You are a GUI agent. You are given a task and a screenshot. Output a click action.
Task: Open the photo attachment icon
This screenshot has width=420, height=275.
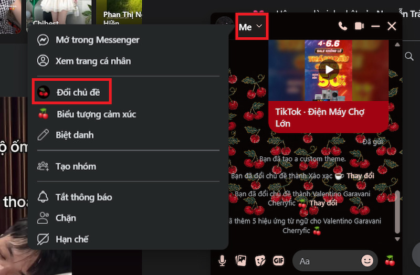[241, 260]
